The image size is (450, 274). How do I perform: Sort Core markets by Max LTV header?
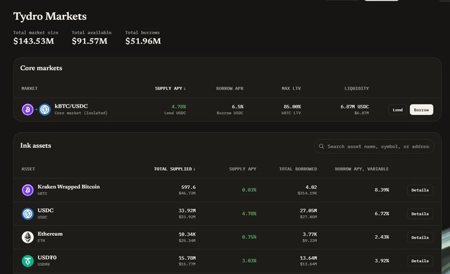291,88
